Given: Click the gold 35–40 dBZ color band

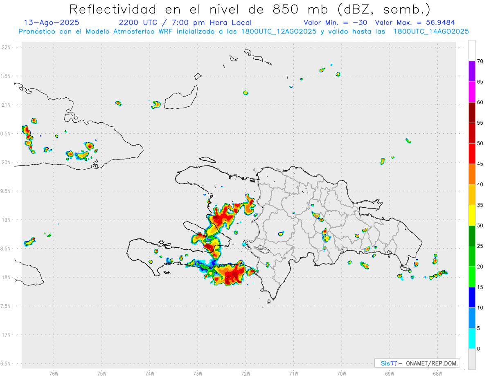Looking at the screenshot, I should point(472,195).
